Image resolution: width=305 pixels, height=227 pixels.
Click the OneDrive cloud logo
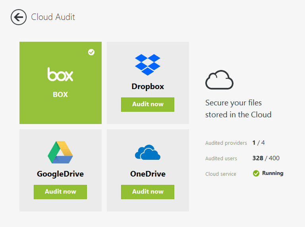tap(148, 153)
